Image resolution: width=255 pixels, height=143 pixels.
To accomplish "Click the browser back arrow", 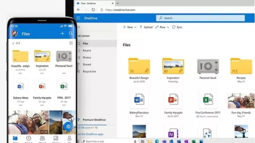I will [78, 10].
